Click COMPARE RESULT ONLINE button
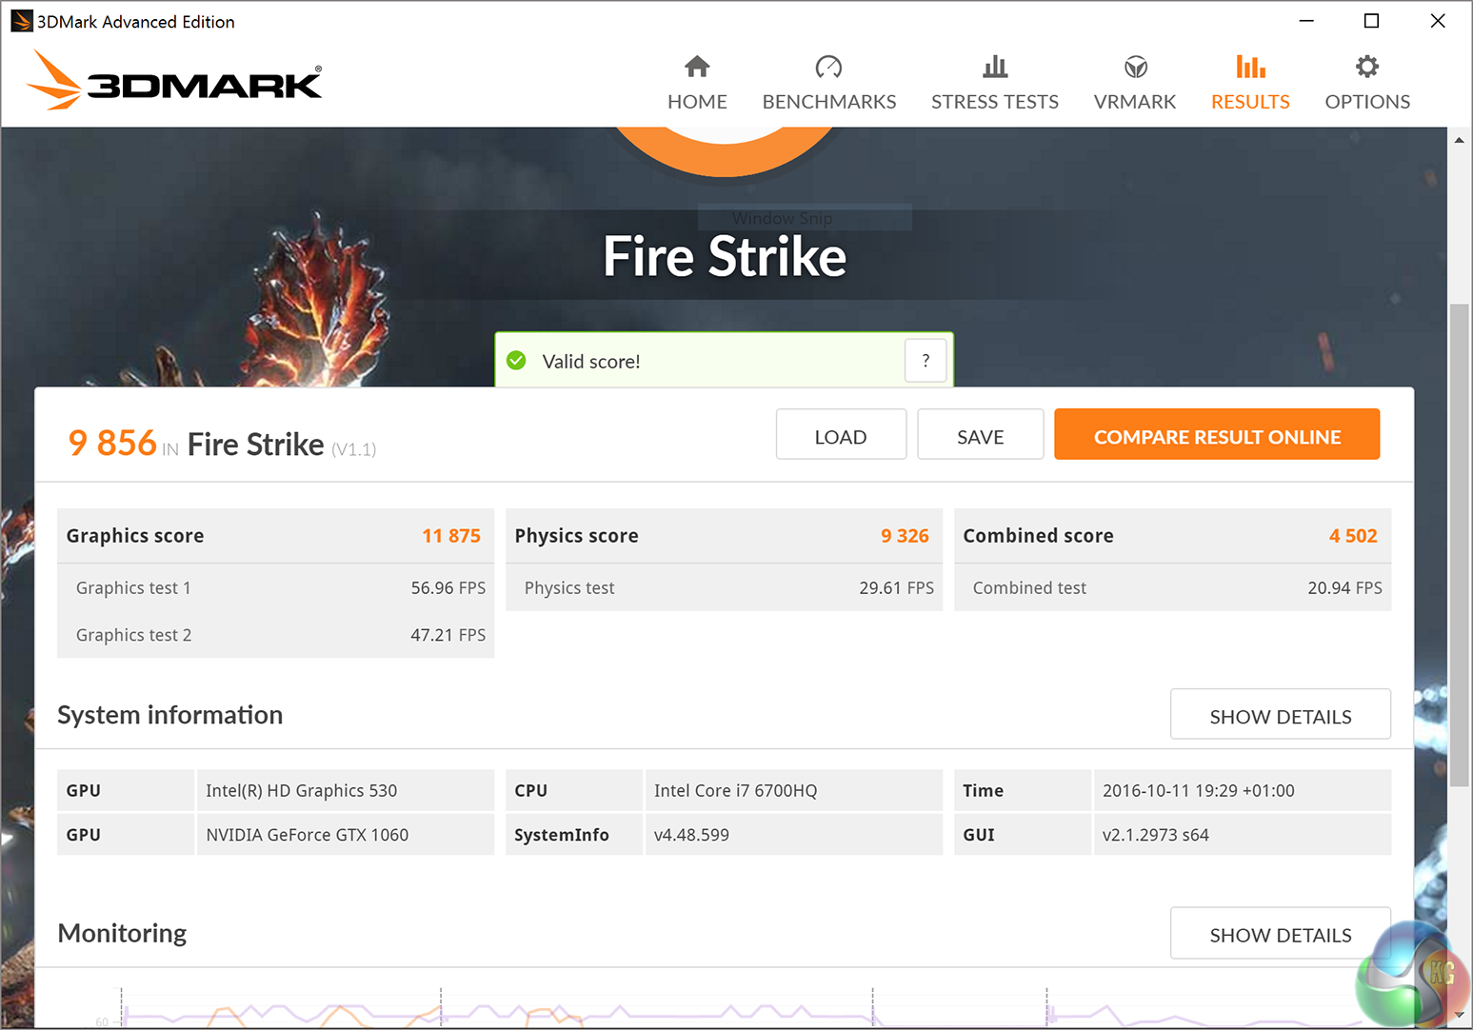 click(x=1217, y=435)
